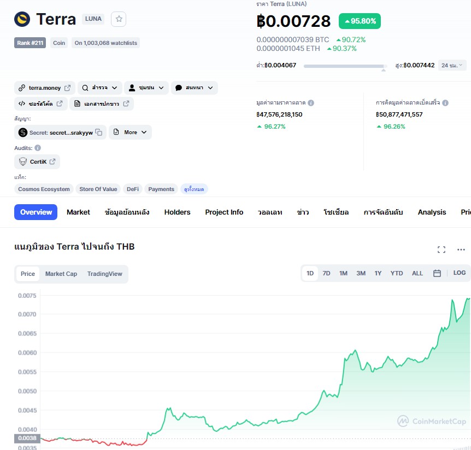Select the YTD chart range

(397, 273)
